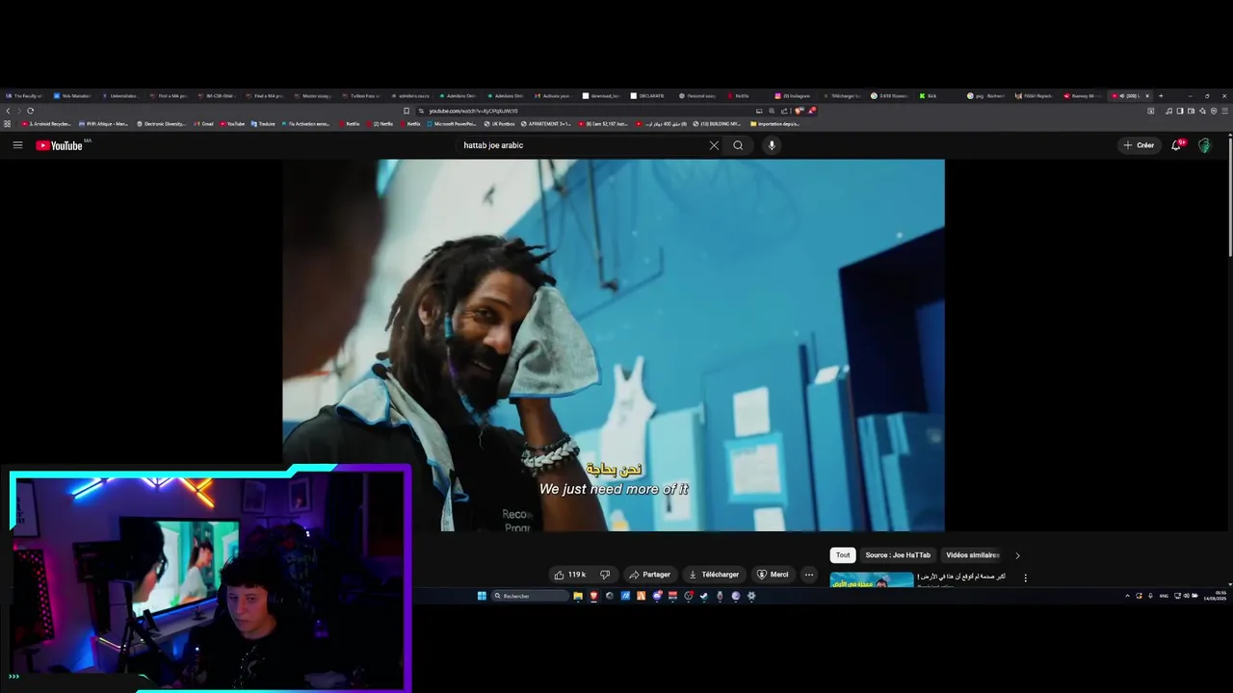Click the Créer button
Image resolution: width=1233 pixels, height=693 pixels.
point(1139,145)
